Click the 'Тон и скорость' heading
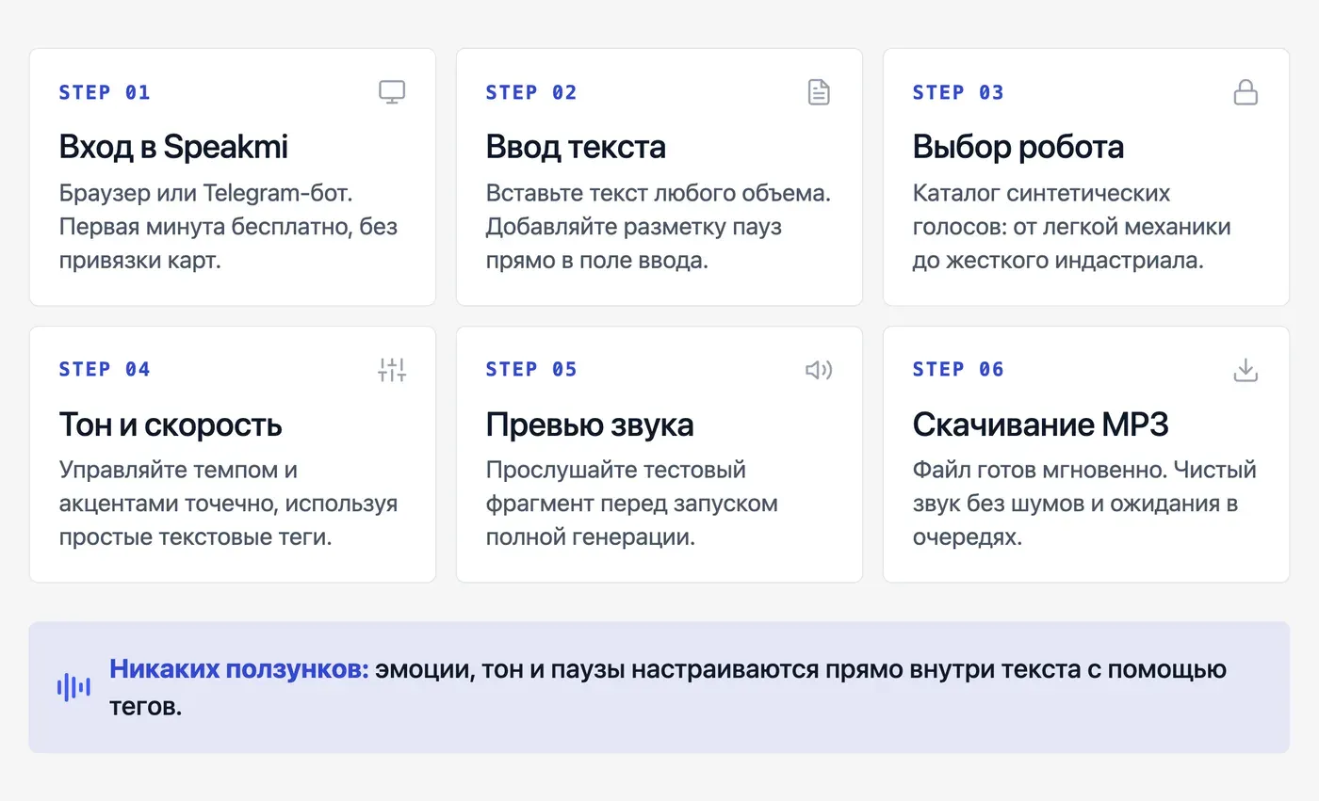 [171, 425]
